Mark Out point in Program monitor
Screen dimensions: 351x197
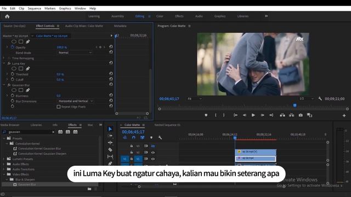pyautogui.click(x=224, y=115)
